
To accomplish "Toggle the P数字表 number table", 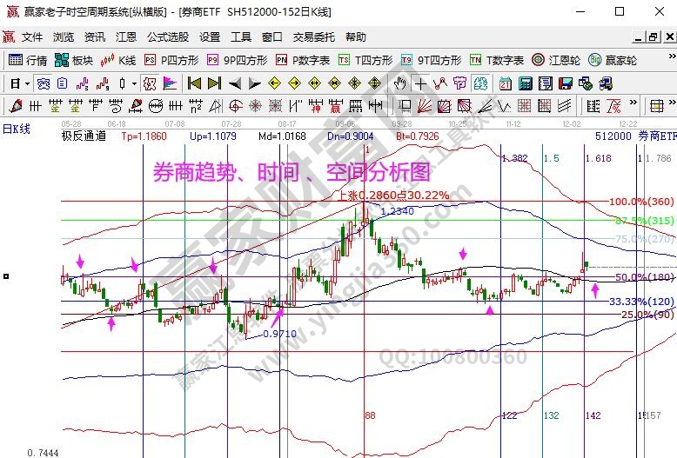I will point(302,61).
